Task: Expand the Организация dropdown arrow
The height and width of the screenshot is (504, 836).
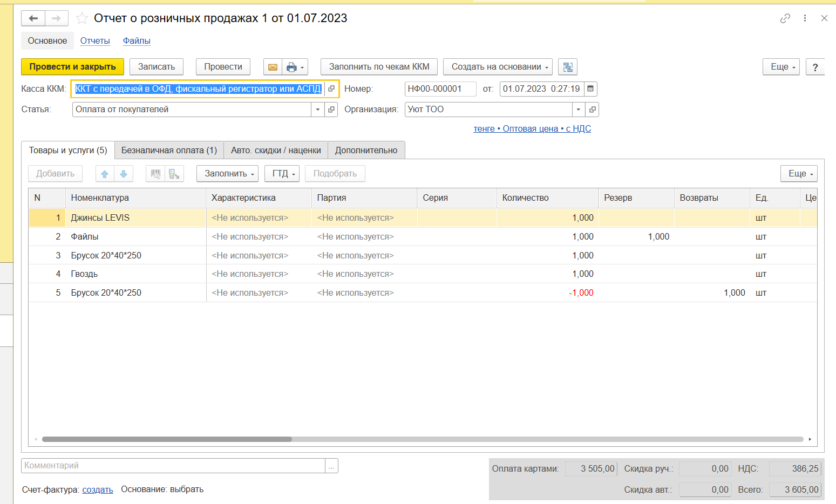Action: 578,110
